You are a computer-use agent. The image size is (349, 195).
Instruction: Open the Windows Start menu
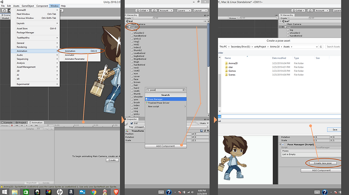coord(4,192)
